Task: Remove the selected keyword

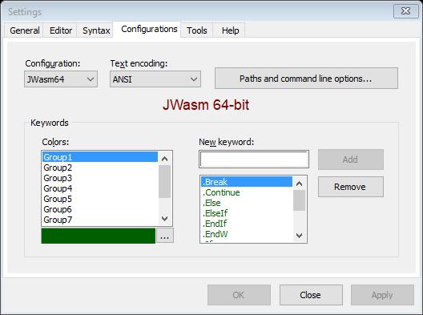Action: pyautogui.click(x=350, y=187)
